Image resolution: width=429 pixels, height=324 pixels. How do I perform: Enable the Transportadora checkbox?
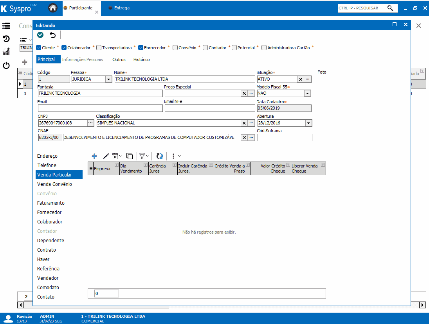(x=99, y=48)
